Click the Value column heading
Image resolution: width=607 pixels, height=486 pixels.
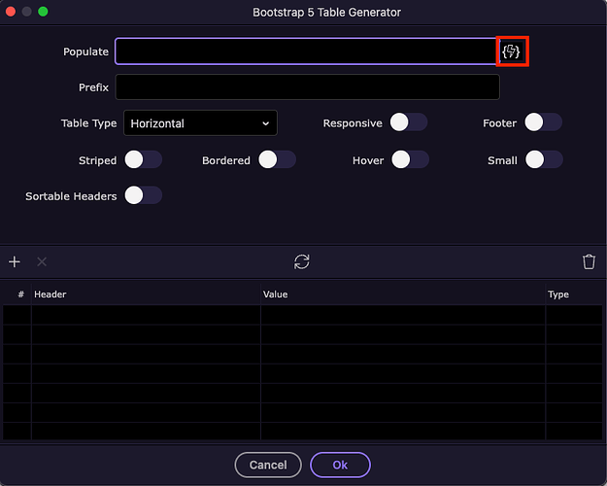(x=275, y=295)
